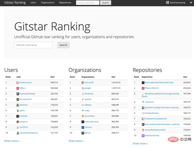Click the tensorflow organization logo icon
Screen dimensions: 194x148
pyautogui.click(x=83, y=116)
